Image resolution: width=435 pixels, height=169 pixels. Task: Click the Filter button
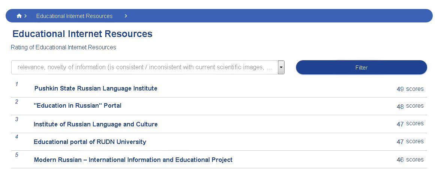point(362,67)
